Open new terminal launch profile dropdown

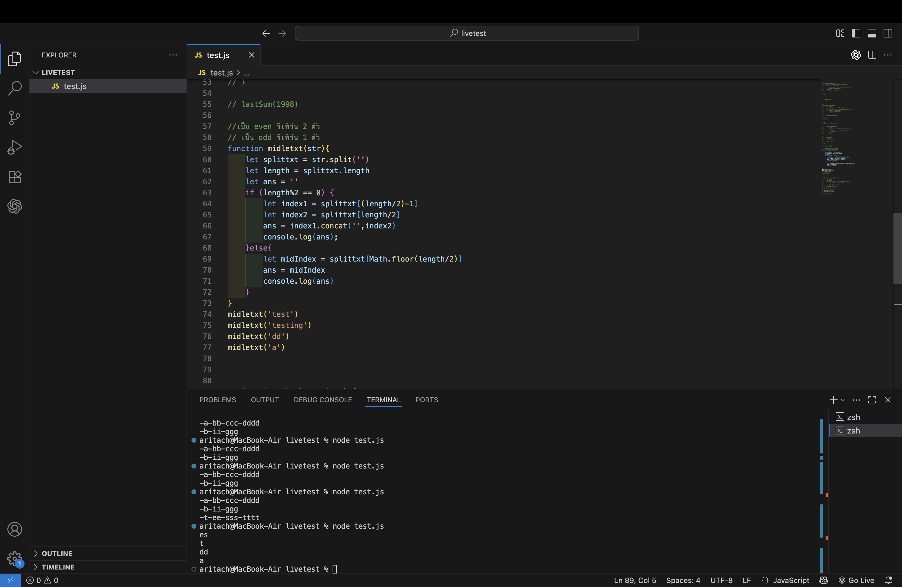843,400
